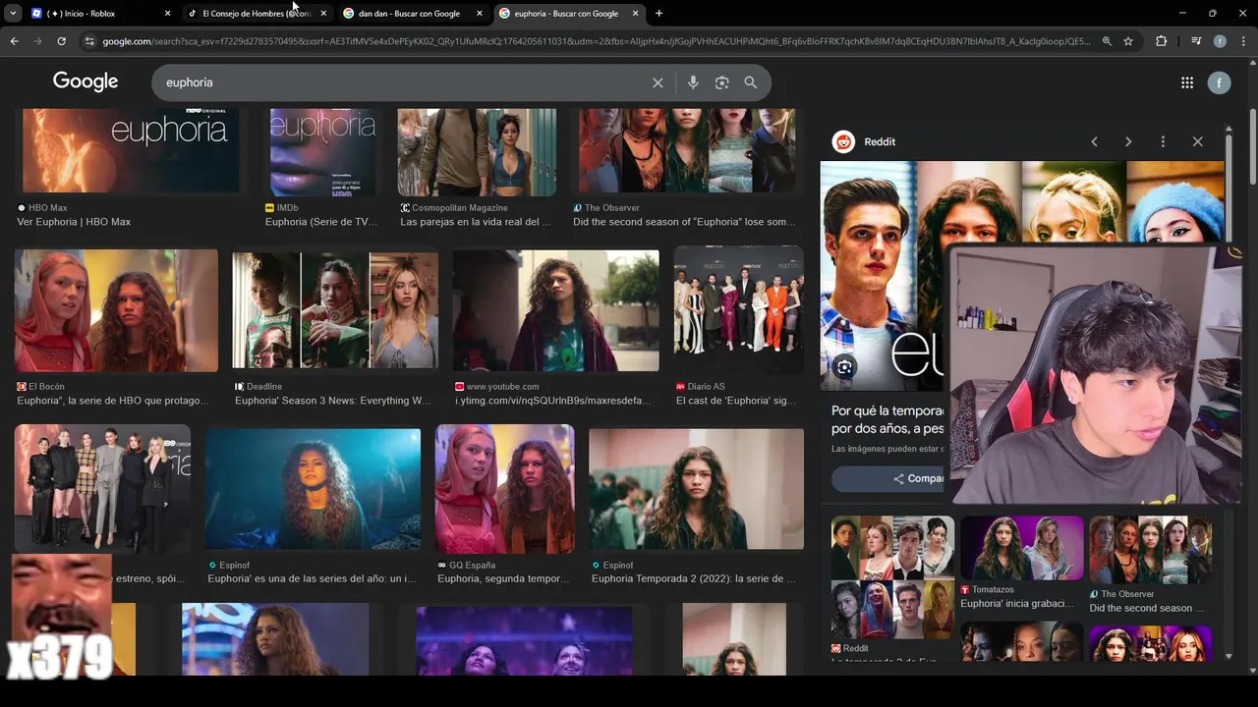The height and width of the screenshot is (707, 1258).
Task: Open the Chrome profile icon
Action: click(1220, 41)
